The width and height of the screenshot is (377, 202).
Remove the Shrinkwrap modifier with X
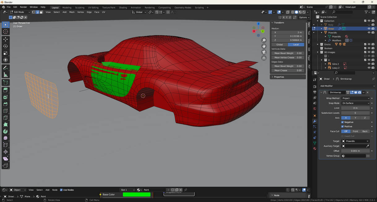click(367, 93)
